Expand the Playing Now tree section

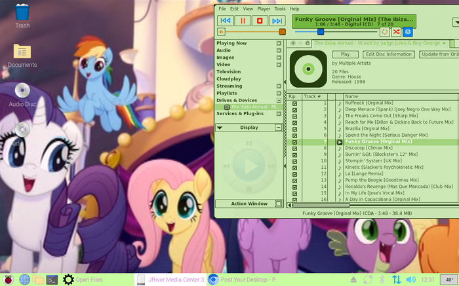[x=279, y=43]
